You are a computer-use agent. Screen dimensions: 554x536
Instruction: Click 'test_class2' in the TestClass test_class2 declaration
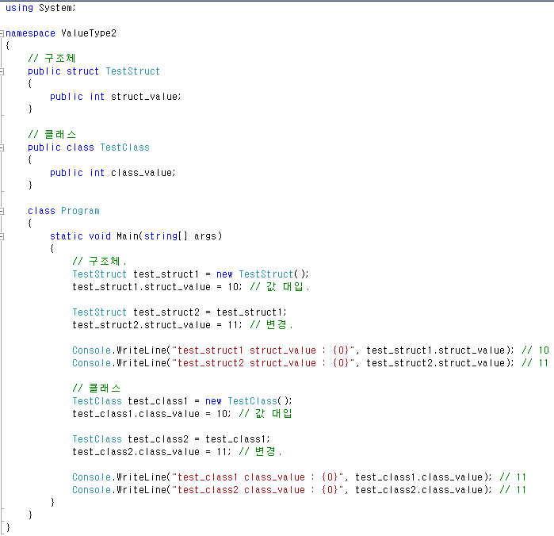coord(158,439)
